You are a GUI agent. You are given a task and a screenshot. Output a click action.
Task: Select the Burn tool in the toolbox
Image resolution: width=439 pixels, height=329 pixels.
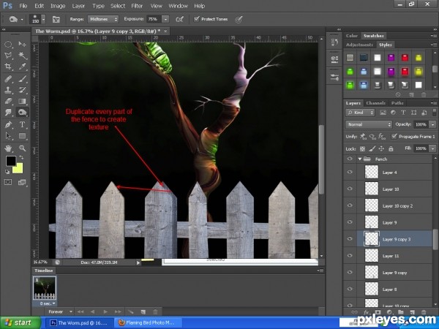pyautogui.click(x=22, y=112)
